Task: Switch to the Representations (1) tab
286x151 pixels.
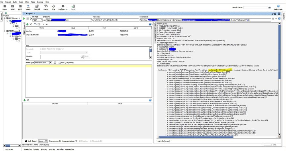Action: (69, 141)
